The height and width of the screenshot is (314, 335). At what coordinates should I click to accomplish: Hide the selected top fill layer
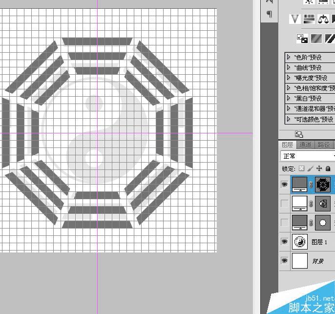(284, 184)
